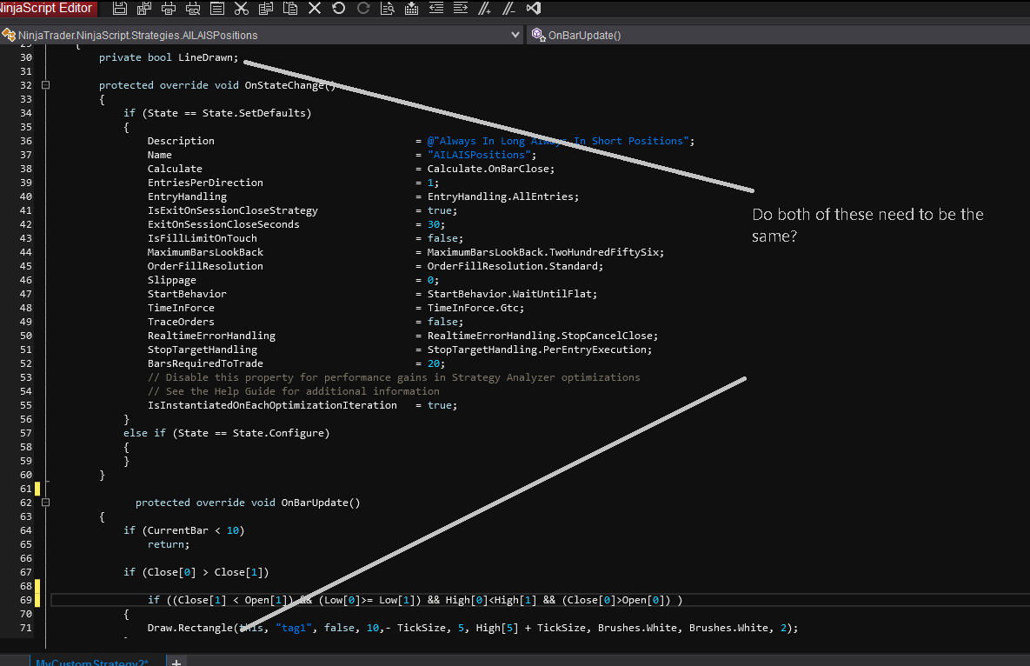Screen dimensions: 1030x666
Task: Click the Paste clipboard icon
Action: (x=290, y=9)
